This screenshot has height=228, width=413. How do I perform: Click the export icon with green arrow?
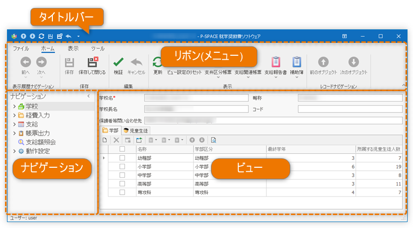tap(139, 140)
